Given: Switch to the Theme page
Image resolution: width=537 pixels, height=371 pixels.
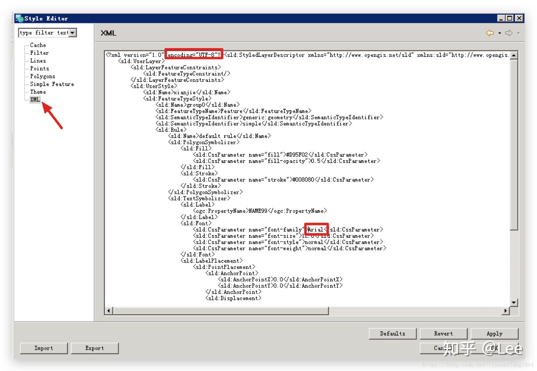Looking at the screenshot, I should (38, 92).
